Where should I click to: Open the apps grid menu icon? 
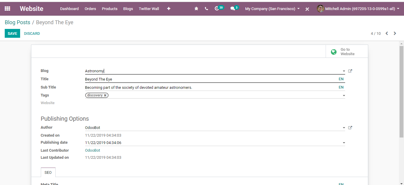[7, 9]
